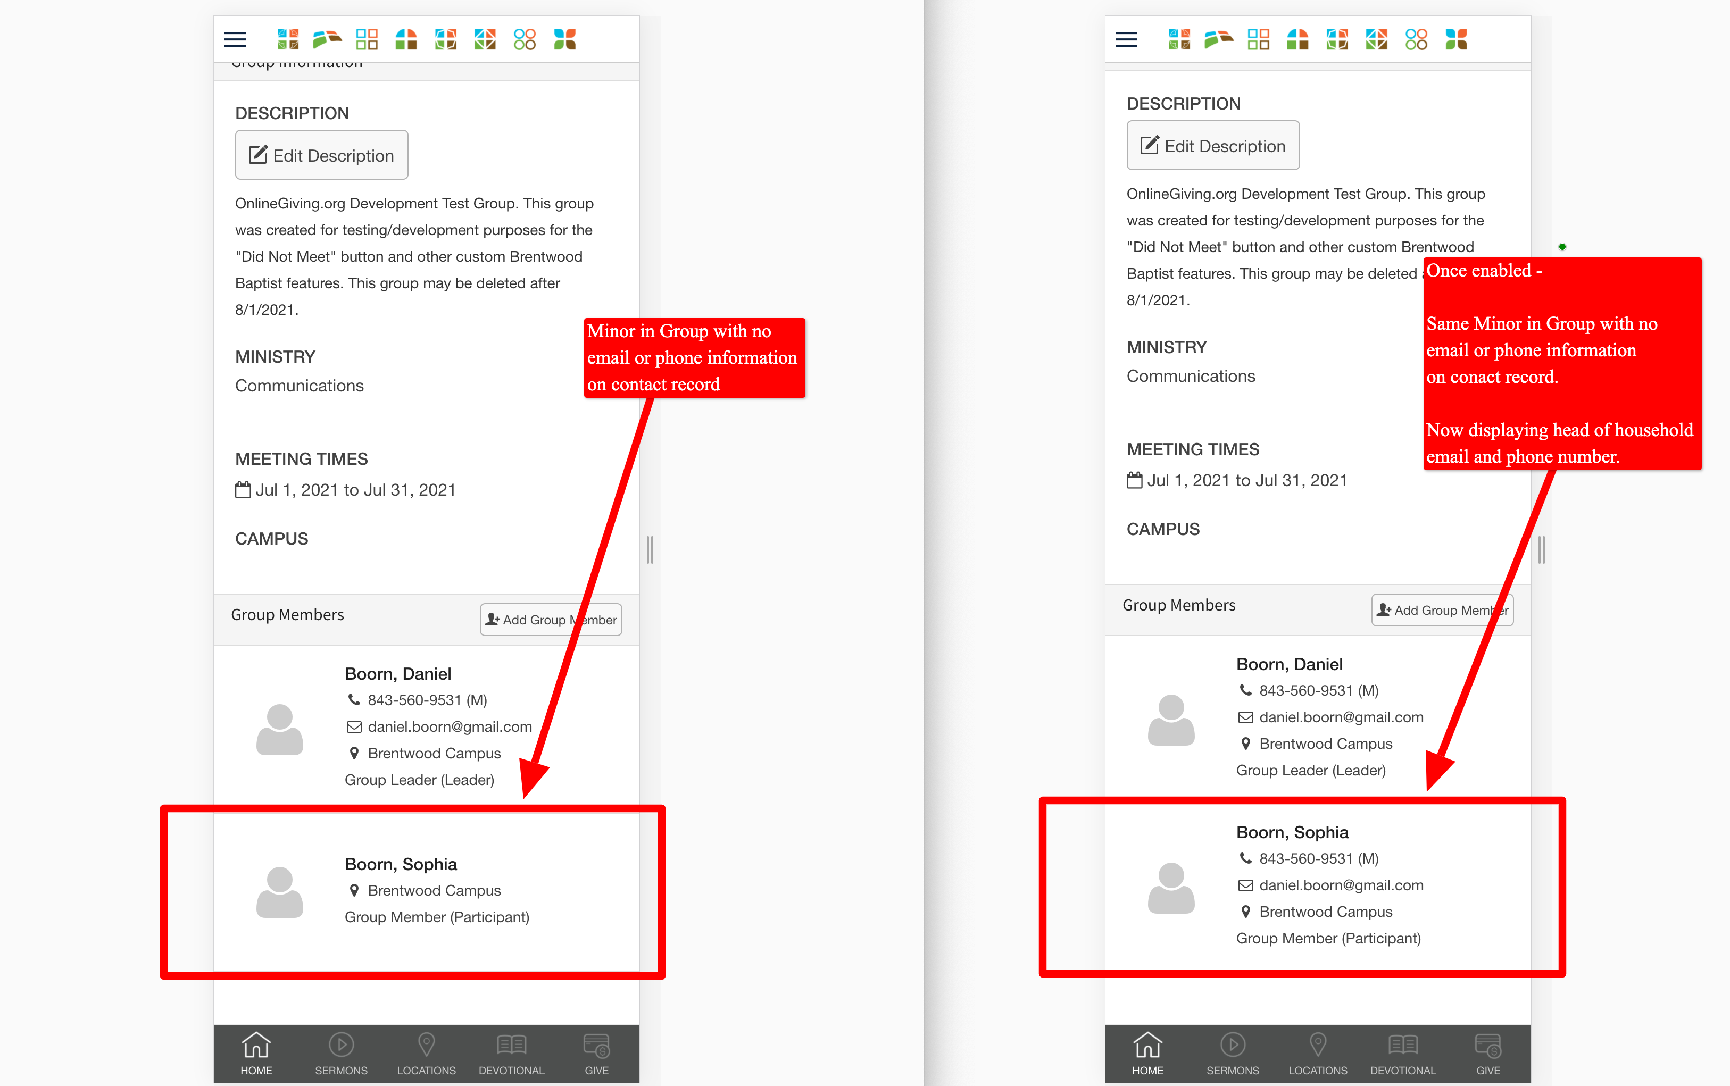Click Communications ministry in right phone view
1730x1086 pixels.
point(1191,377)
